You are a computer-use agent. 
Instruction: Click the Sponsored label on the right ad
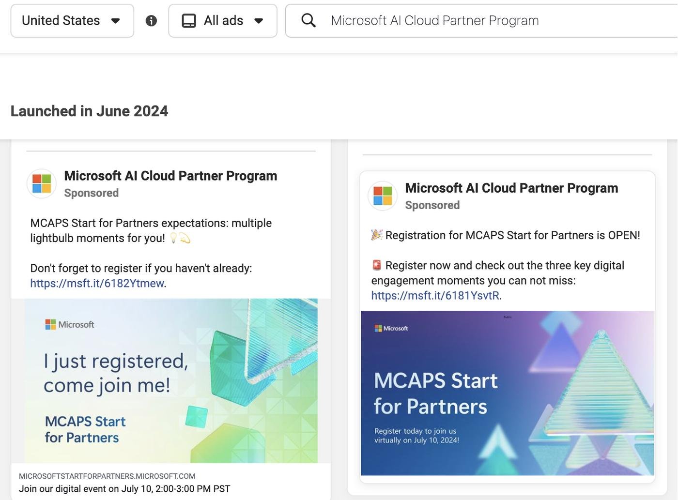click(x=432, y=205)
